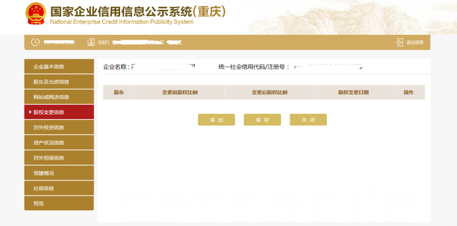Viewport: 457px width, 226px height.
Task: Click the clock icon in the gold bar
Action: click(36, 42)
